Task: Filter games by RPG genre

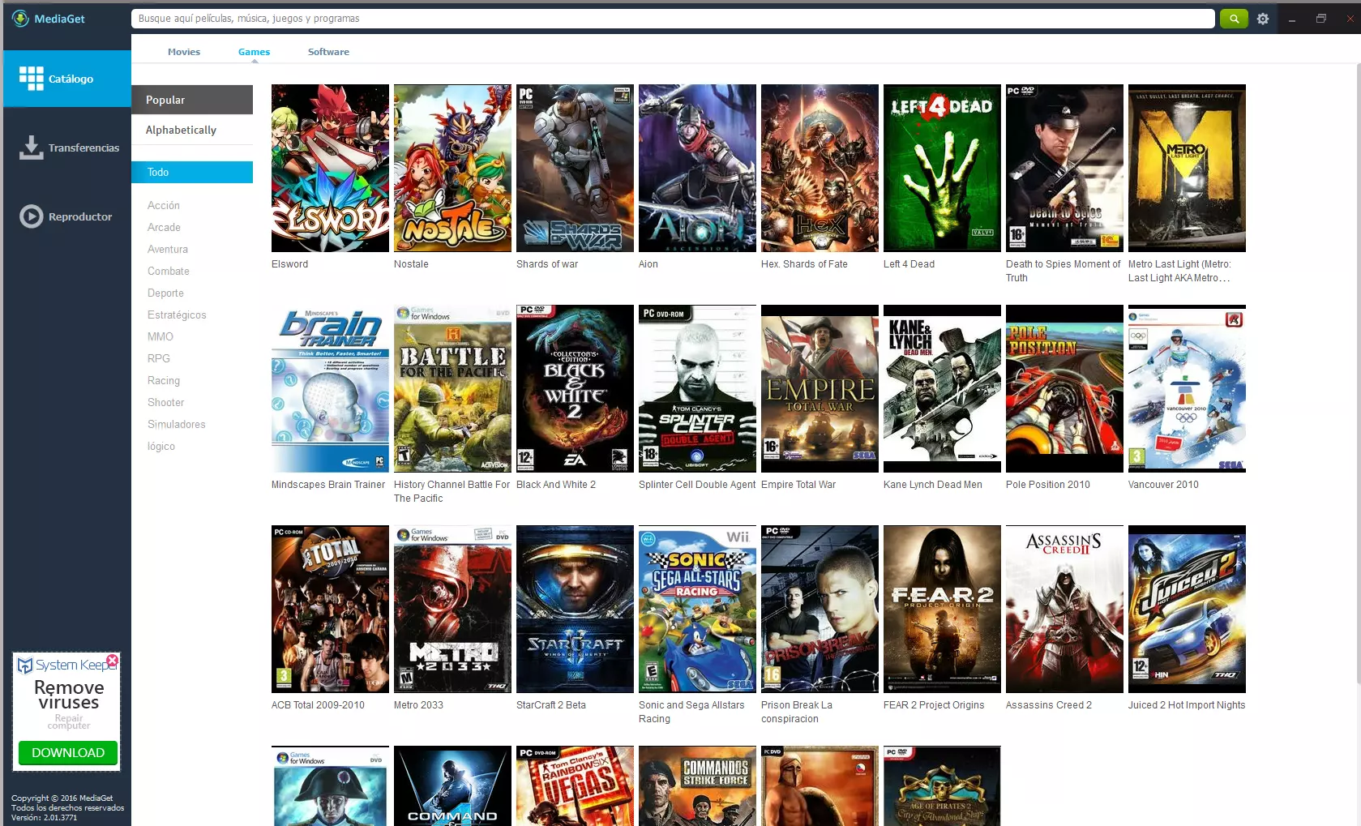Action: tap(159, 358)
